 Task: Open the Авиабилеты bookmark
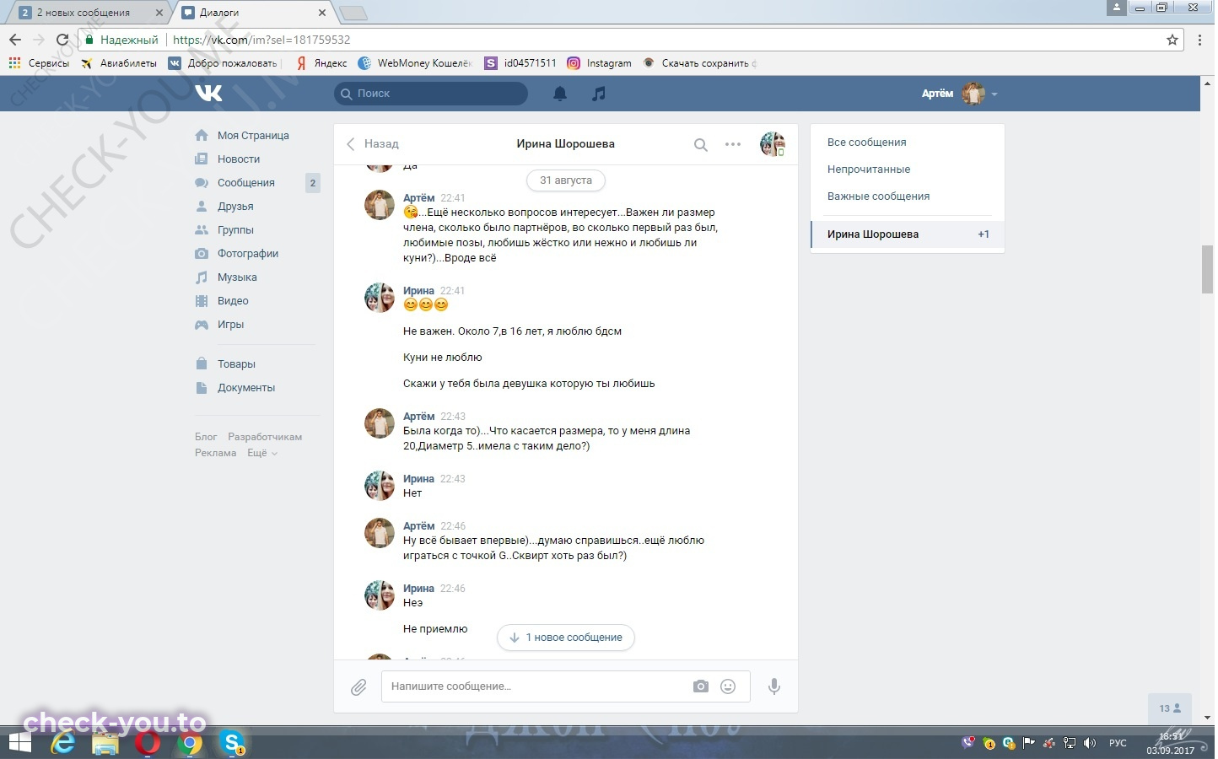(119, 63)
